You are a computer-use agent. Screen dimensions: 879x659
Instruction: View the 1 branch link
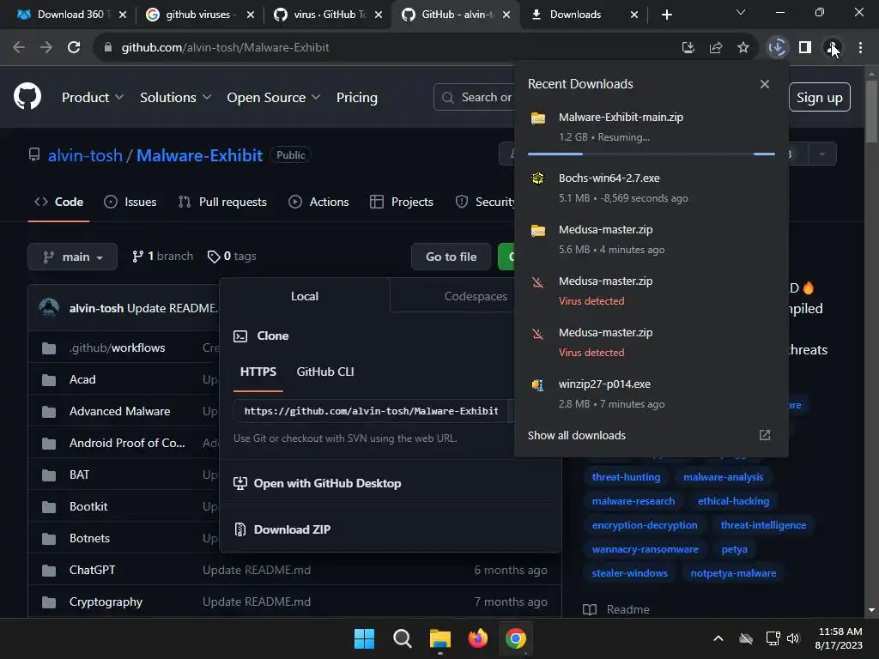click(x=162, y=256)
